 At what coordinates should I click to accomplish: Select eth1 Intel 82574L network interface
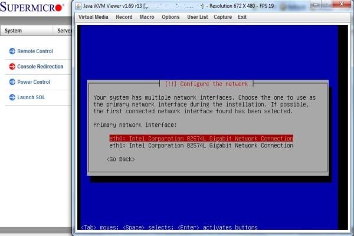pyautogui.click(x=201, y=146)
